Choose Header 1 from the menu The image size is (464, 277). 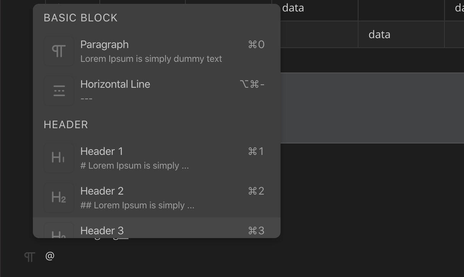click(102, 151)
